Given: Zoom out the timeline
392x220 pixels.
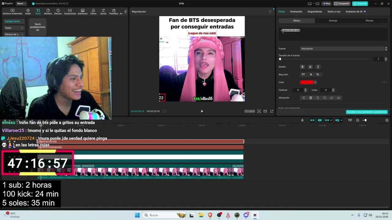Looking at the screenshot, I should (x=357, y=120).
